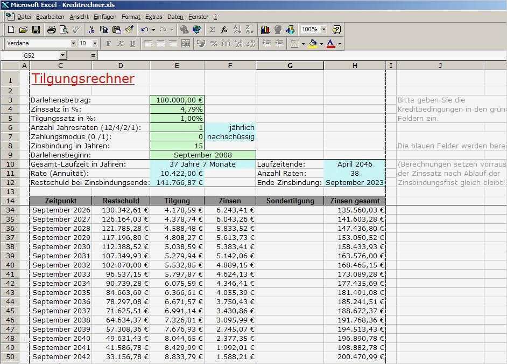This screenshot has width=507, height=364.
Task: Open the font color swatch picker
Action: click(340, 44)
